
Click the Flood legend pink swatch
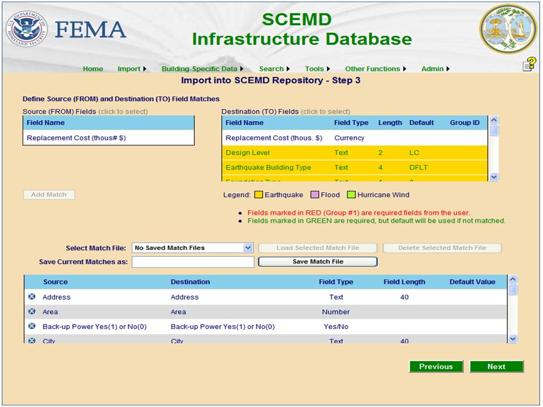tap(314, 194)
